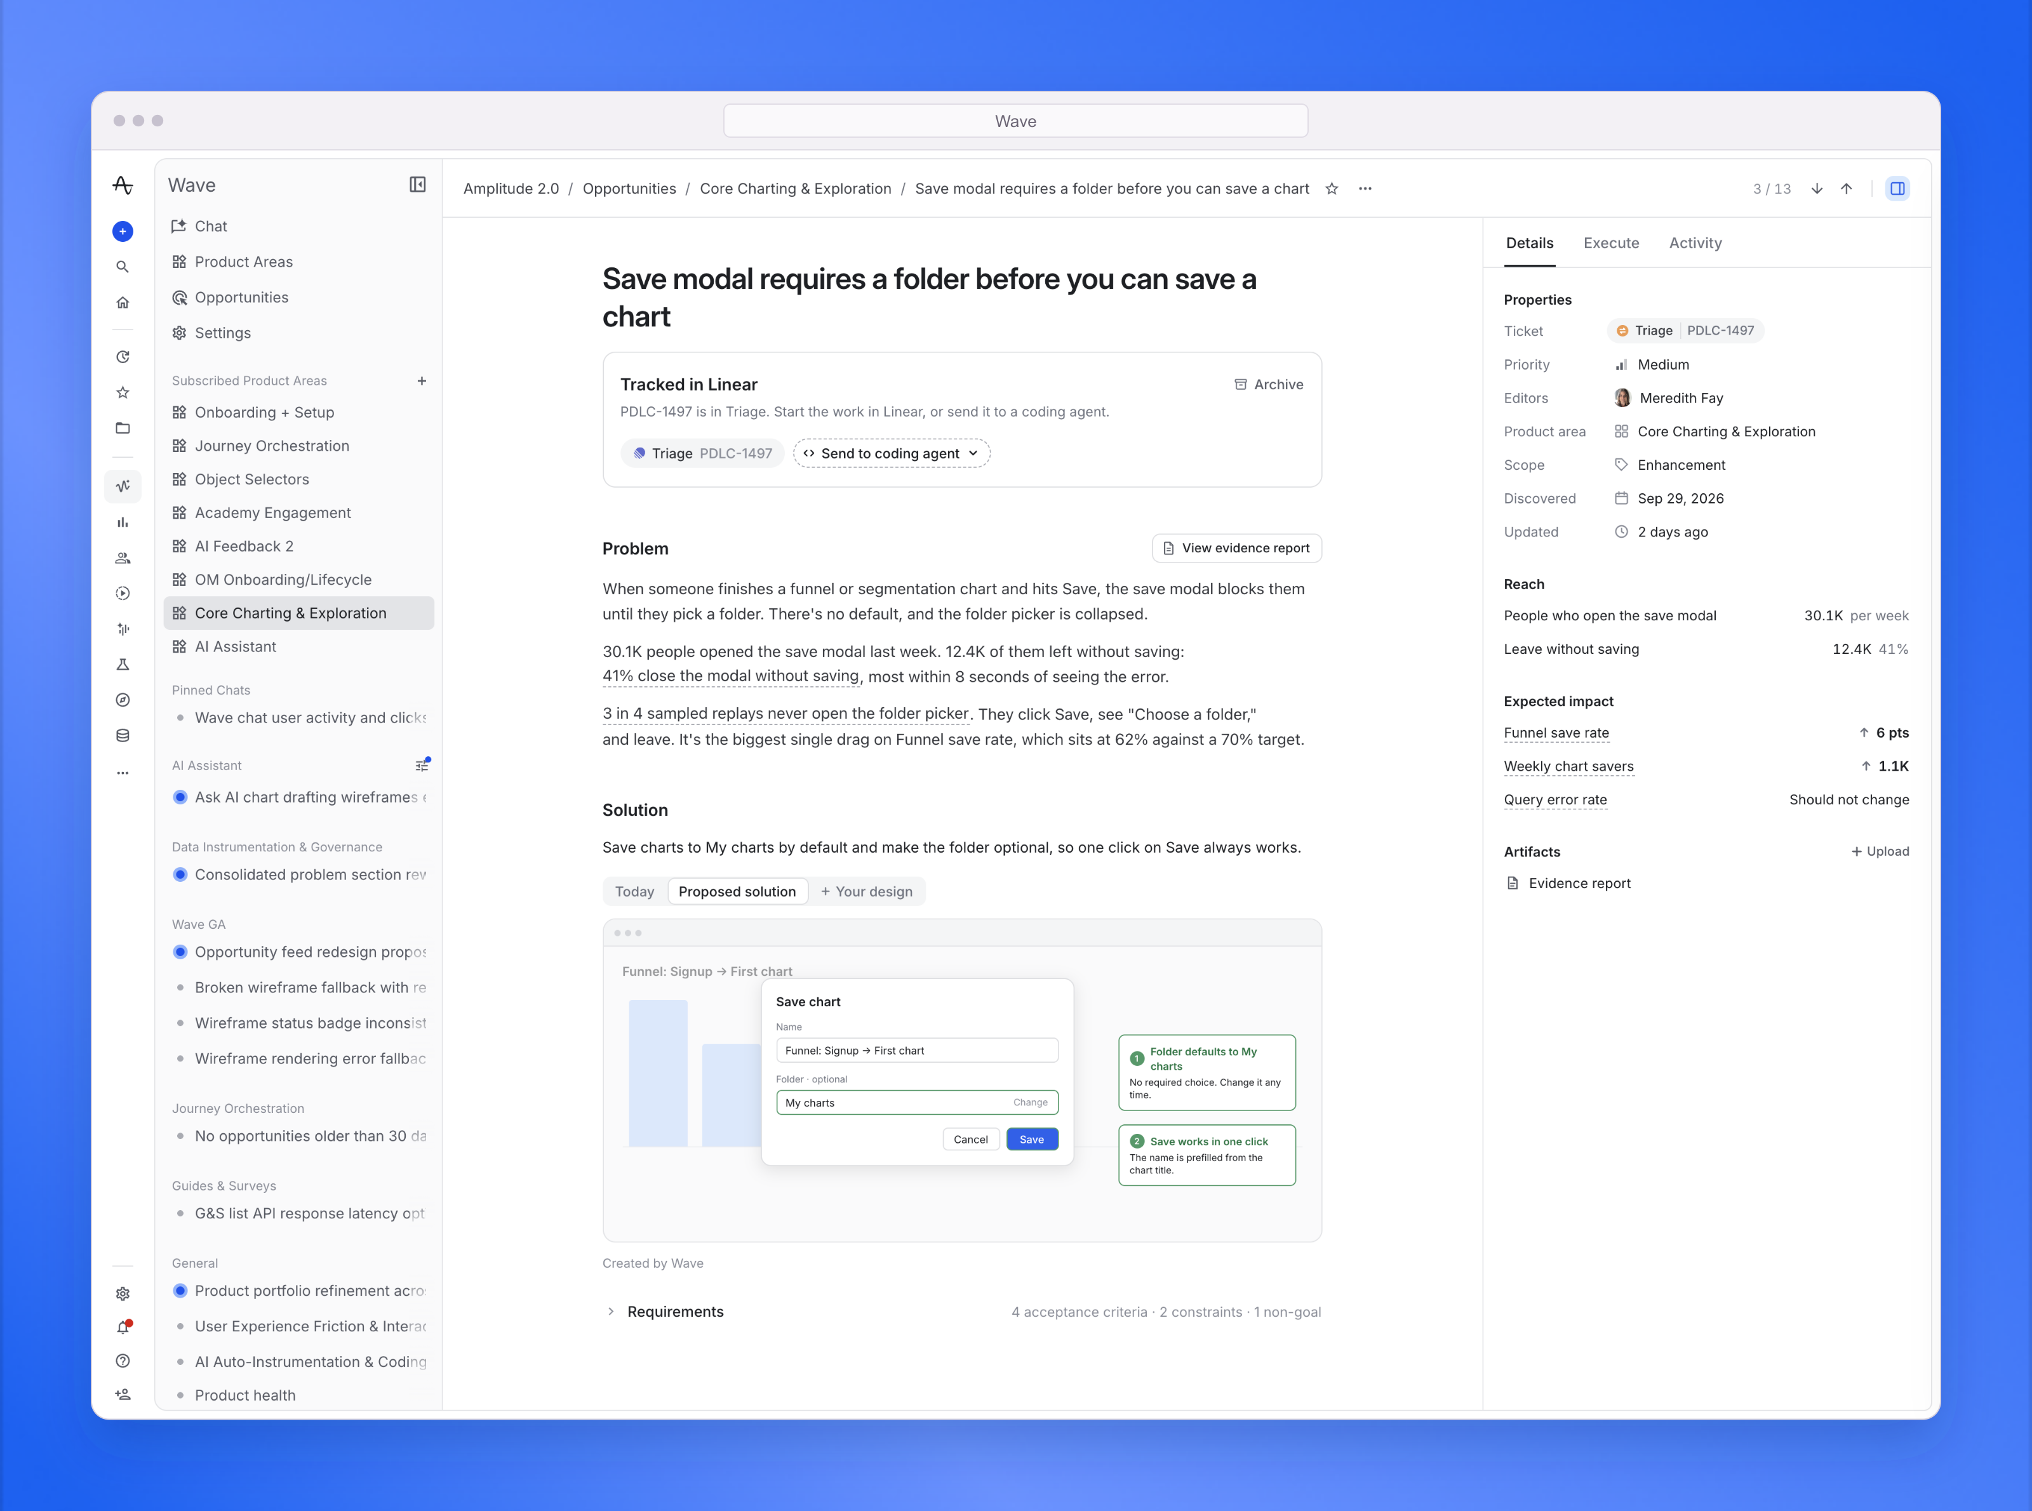The image size is (2032, 1511).
Task: Add Your design tab
Action: 866,892
